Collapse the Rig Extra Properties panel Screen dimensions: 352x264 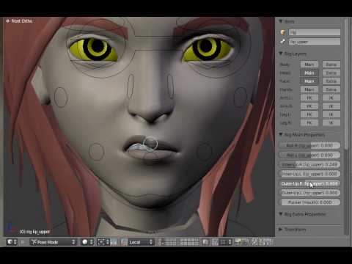[x=281, y=214]
